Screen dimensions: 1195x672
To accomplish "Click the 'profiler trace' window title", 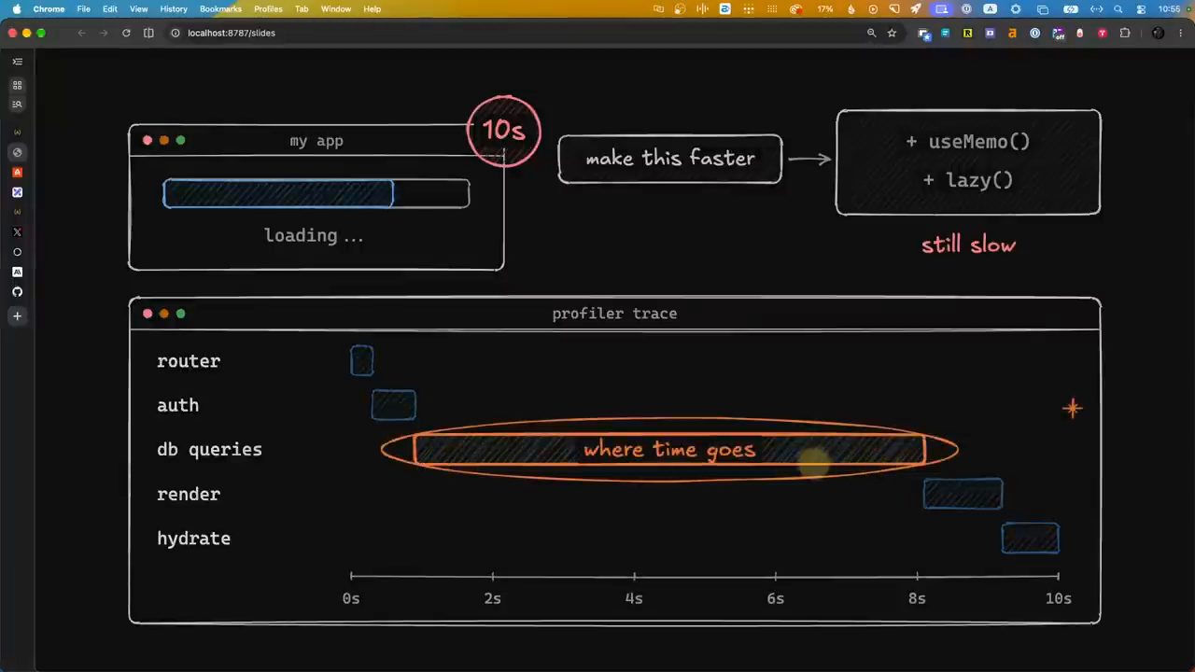I will [614, 314].
